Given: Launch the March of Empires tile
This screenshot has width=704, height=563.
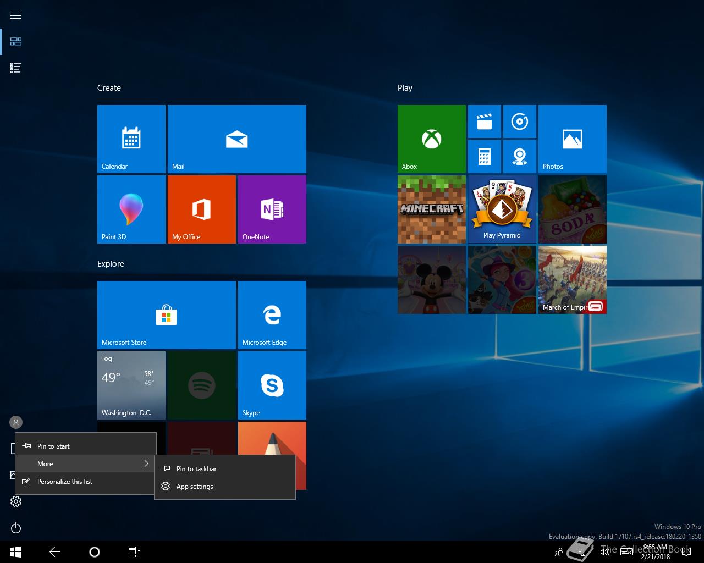Looking at the screenshot, I should tap(573, 280).
